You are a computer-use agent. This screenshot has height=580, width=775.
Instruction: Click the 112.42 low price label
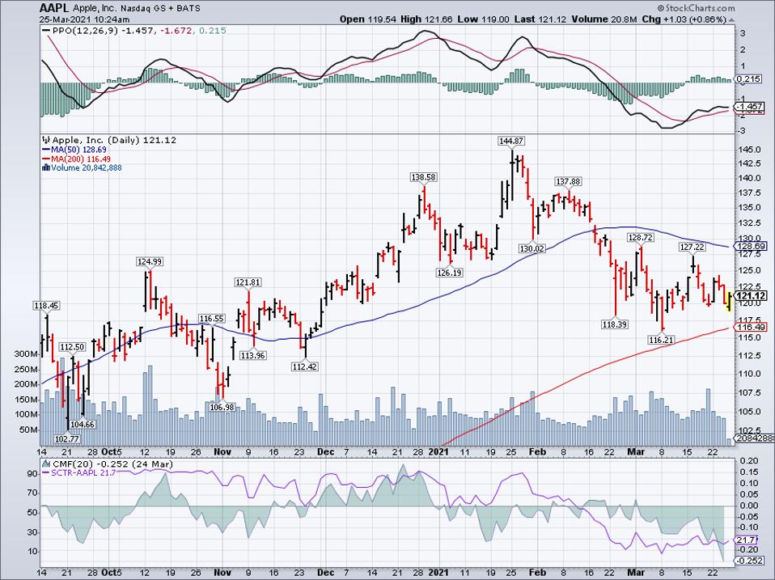tap(305, 366)
